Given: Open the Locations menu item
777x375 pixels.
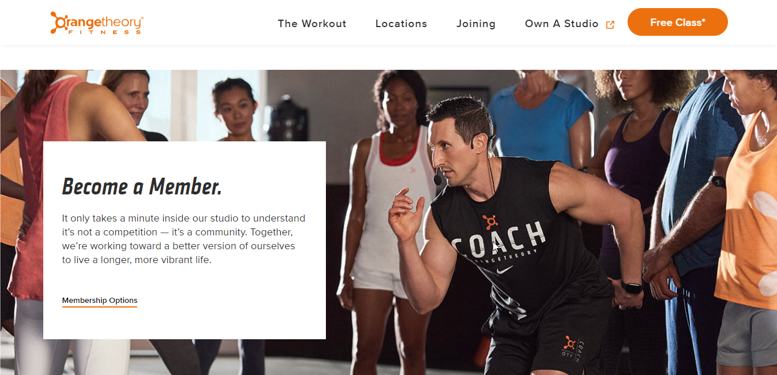Looking at the screenshot, I should pyautogui.click(x=401, y=24).
